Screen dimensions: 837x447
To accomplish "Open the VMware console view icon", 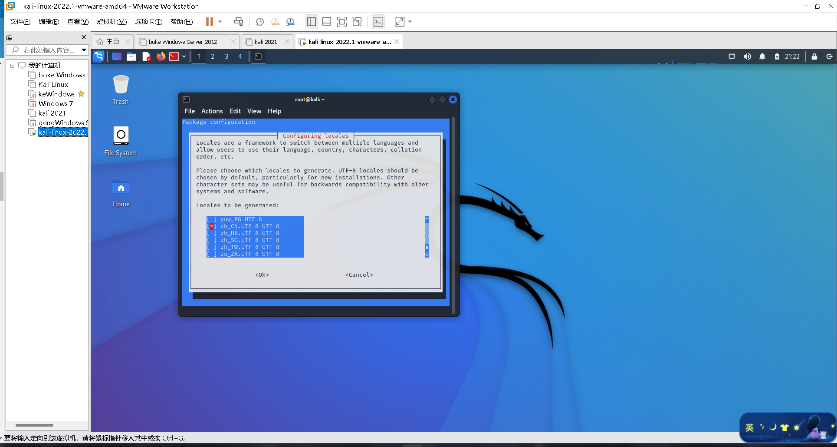I will (x=378, y=22).
